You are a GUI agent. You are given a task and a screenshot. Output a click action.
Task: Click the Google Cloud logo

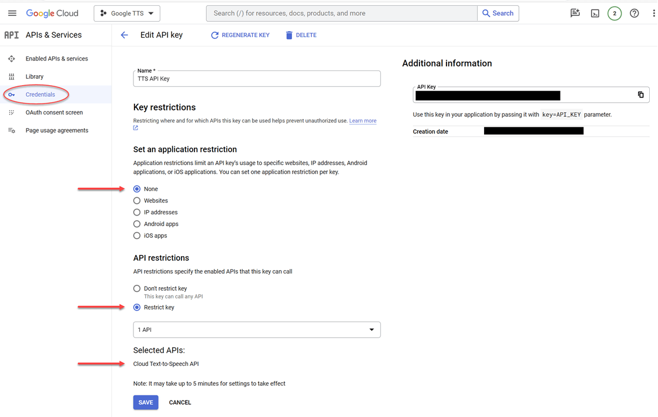pos(52,13)
